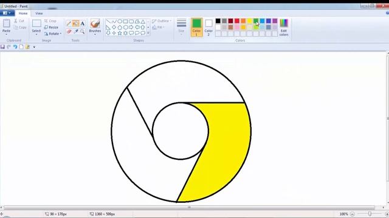Choose the Right triangle shape
This screenshot has height=218, width=389.
[108, 27]
